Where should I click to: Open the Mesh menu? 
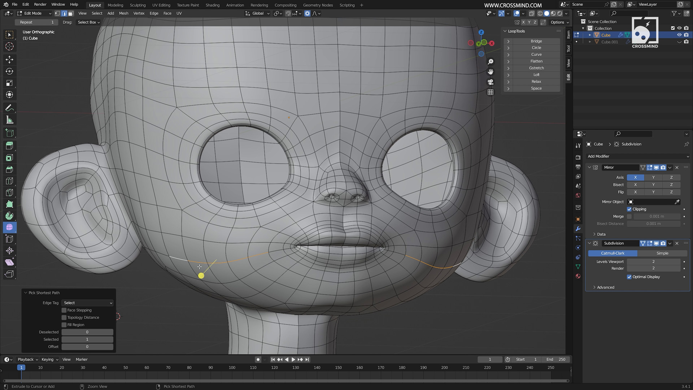pos(123,13)
